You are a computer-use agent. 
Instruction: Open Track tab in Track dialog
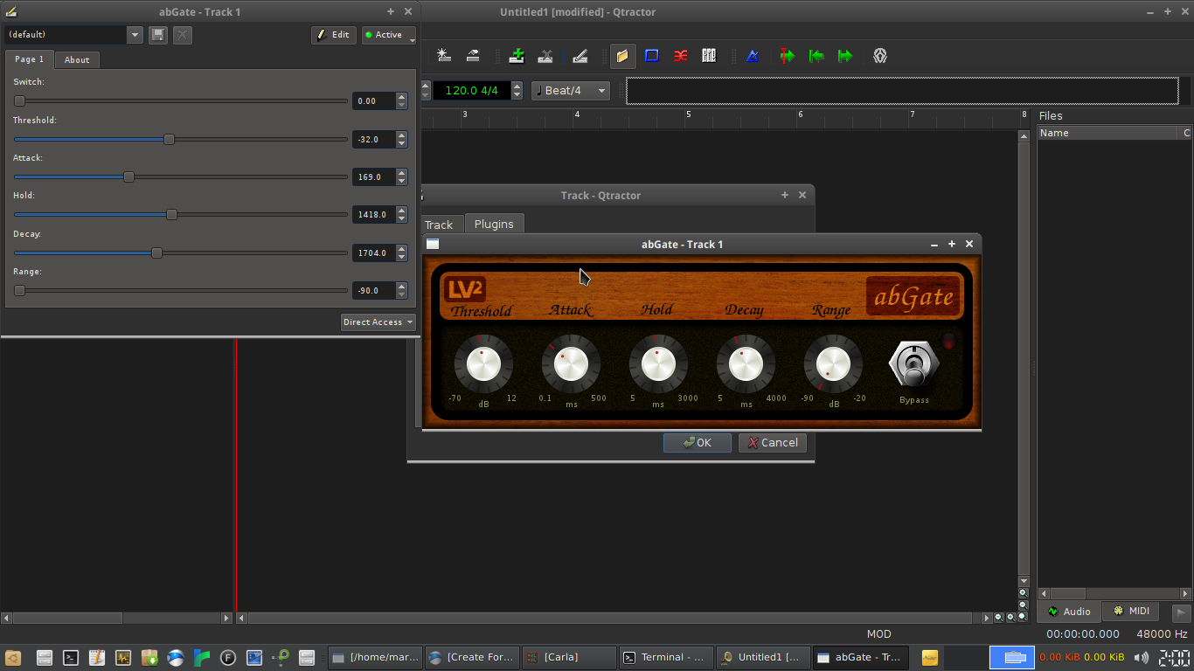(439, 225)
